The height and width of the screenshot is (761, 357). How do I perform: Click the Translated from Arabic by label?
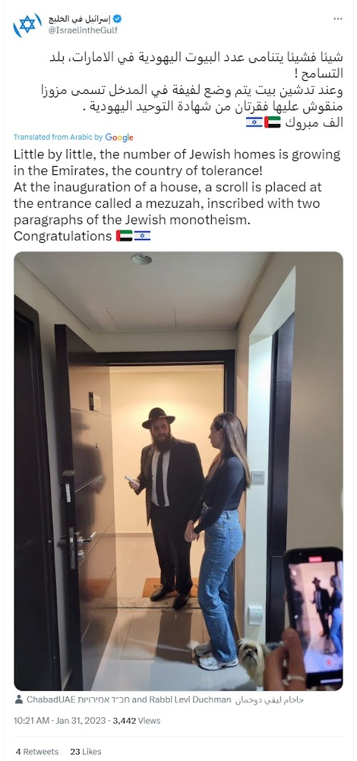[x=58, y=138]
